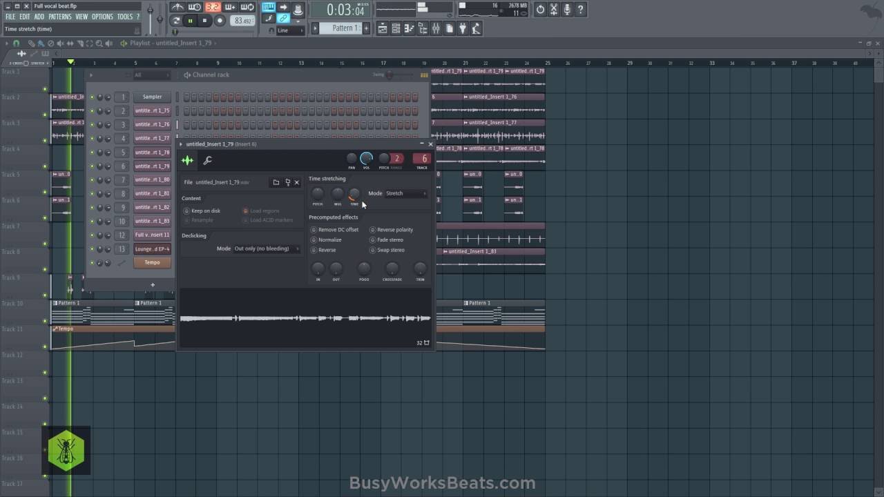Open the FILE menu
Image resolution: width=884 pixels, height=497 pixels.
tap(10, 17)
